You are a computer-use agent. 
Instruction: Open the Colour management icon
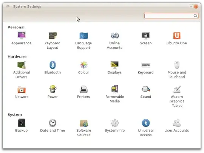(x=83, y=65)
